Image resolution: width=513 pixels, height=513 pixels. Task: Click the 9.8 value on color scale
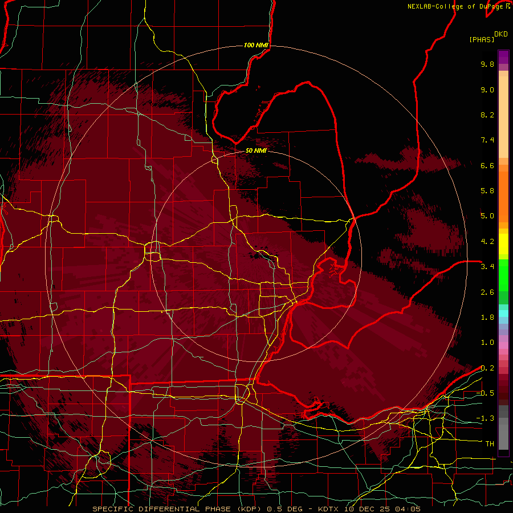487,64
